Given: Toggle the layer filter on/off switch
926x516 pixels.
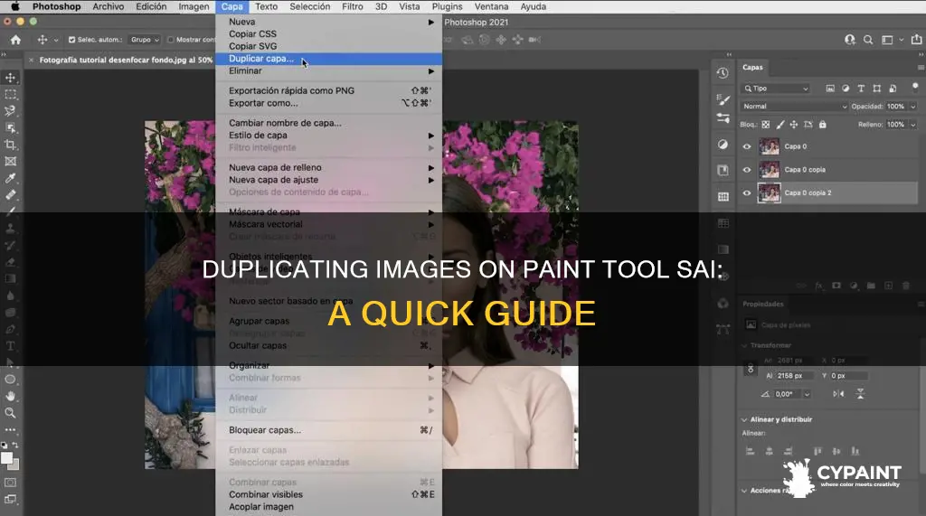Looking at the screenshot, I should tap(915, 88).
